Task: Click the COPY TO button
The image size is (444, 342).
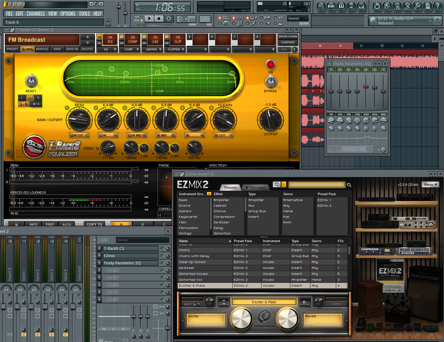Action: [95, 224]
